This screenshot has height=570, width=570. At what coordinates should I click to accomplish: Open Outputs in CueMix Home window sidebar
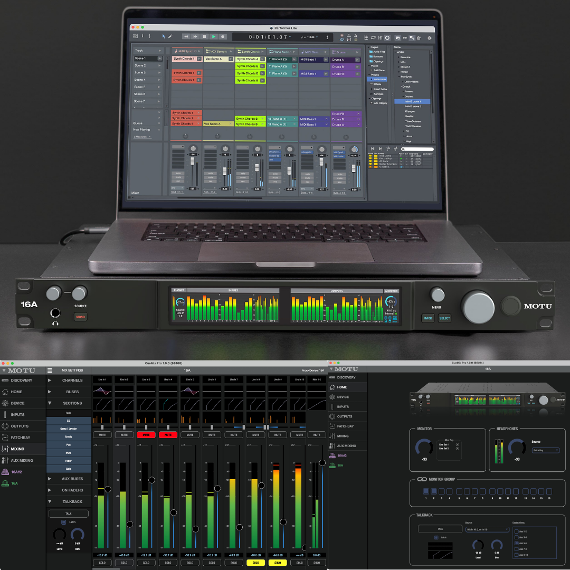[x=347, y=416]
